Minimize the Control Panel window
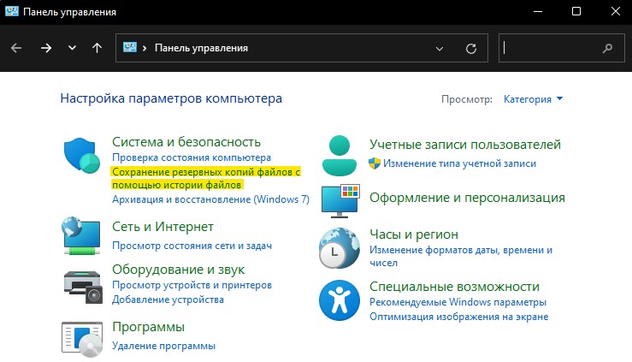This screenshot has height=362, width=632. [x=538, y=11]
